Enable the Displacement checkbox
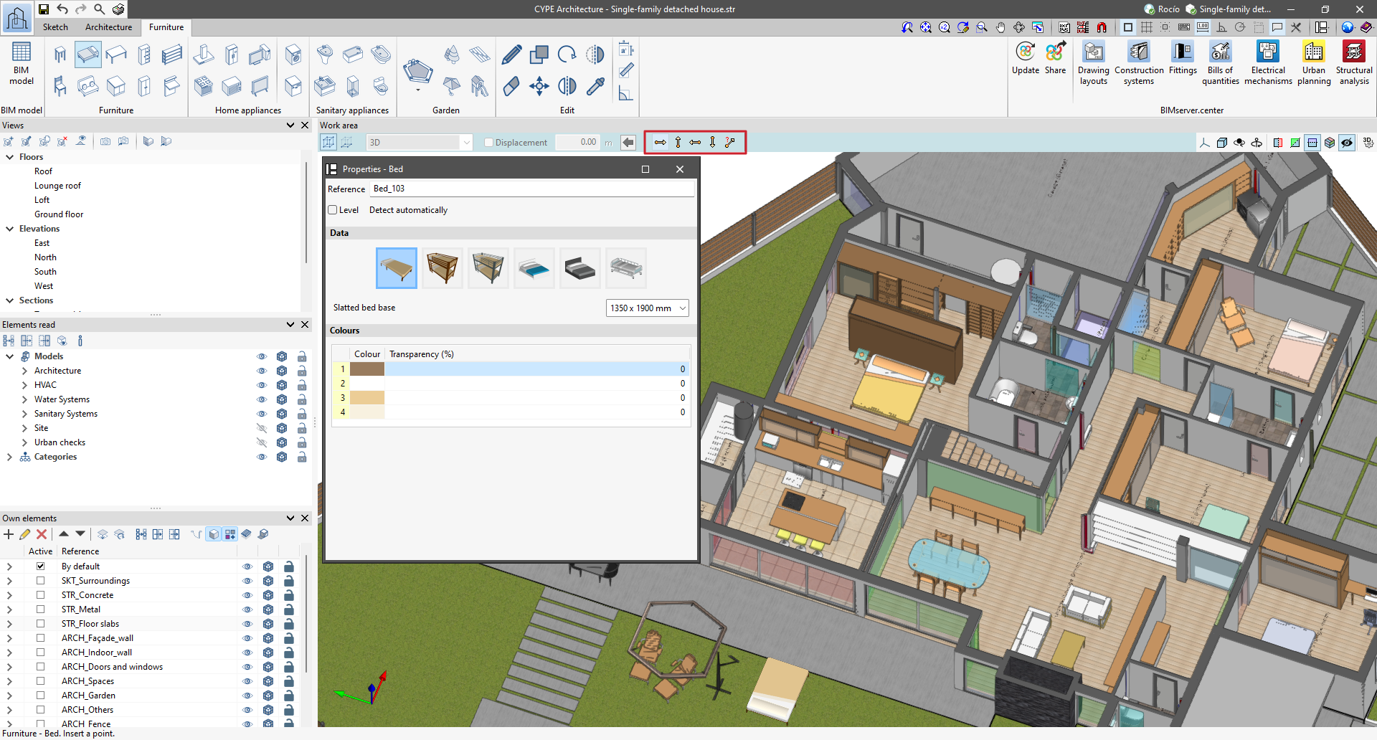The width and height of the screenshot is (1377, 740). (x=489, y=143)
